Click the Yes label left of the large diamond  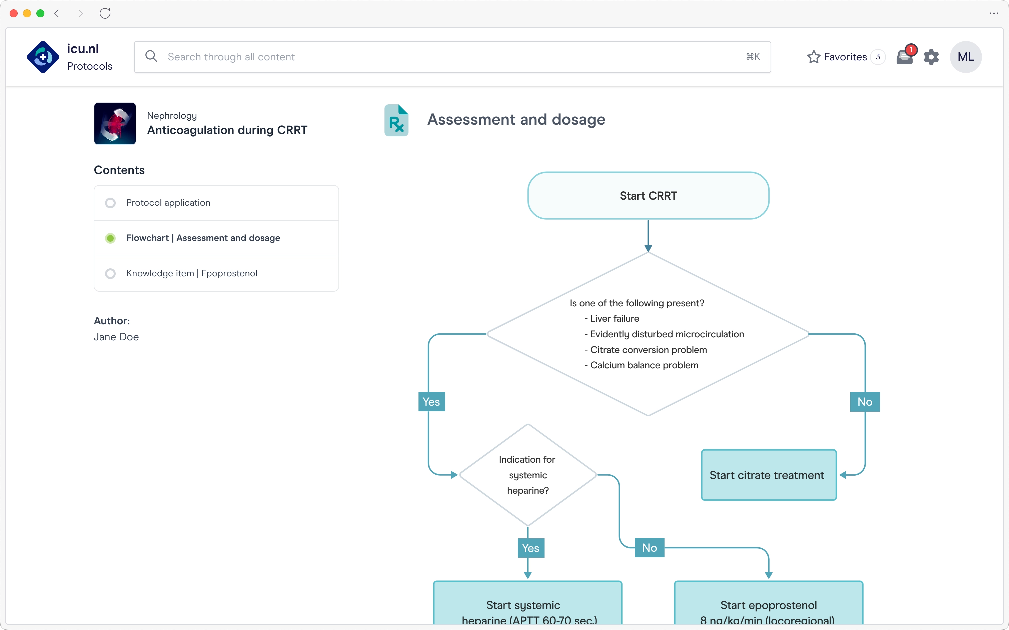[x=431, y=402]
